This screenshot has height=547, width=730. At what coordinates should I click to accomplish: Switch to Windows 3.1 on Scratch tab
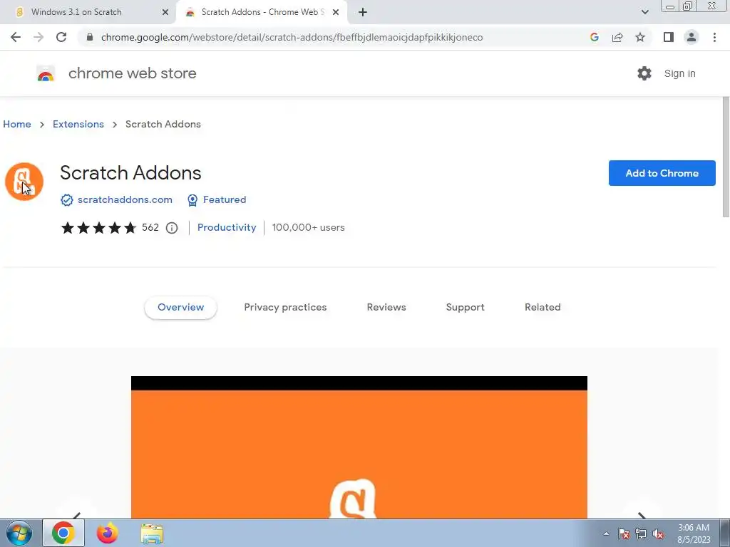point(88,12)
